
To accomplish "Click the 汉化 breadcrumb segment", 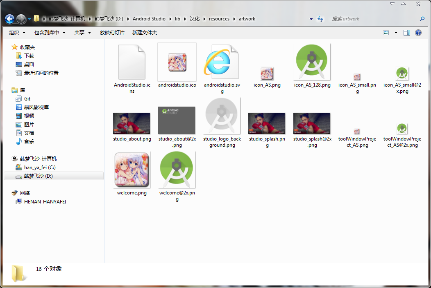I will (195, 19).
